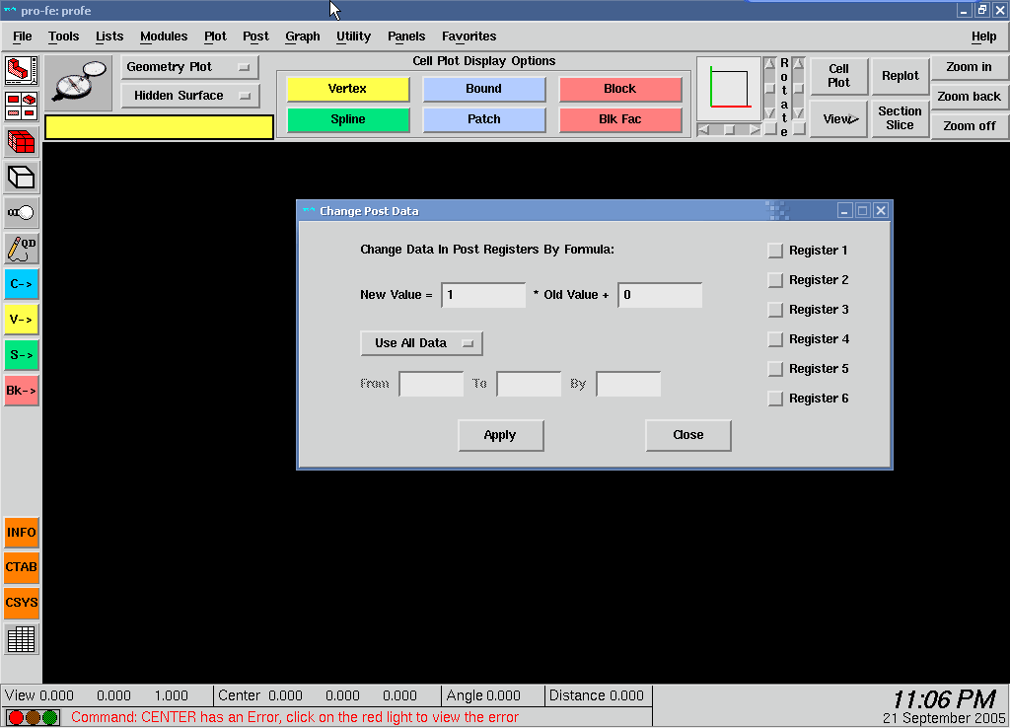Click the right arrow below axis preview
This screenshot has width=1010, height=728.
754,129
